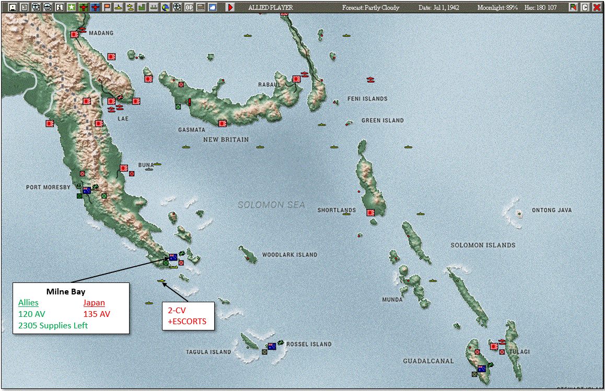The width and height of the screenshot is (605, 391).
Task: Click the 'C' button in top-right
Action: click(x=585, y=7)
